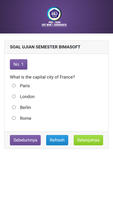The image size is (113, 200).
Task: Click the France capital question text
Action: point(42,77)
